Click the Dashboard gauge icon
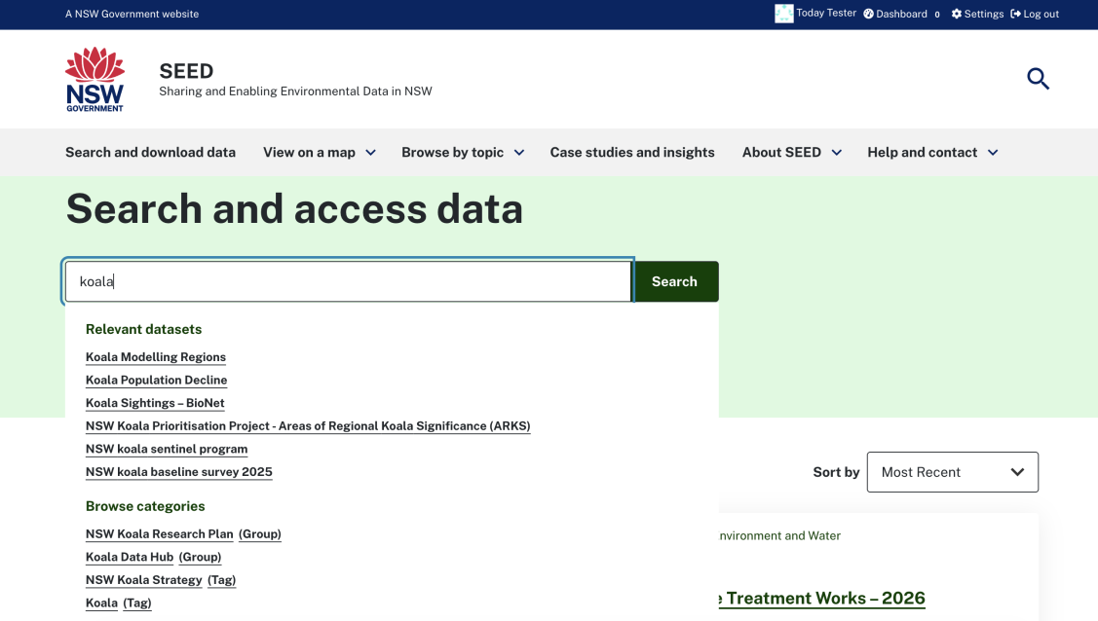 (x=868, y=14)
